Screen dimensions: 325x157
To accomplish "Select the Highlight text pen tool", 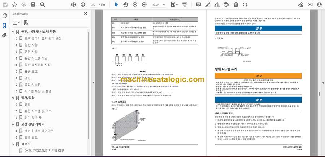I will pos(208,5).
